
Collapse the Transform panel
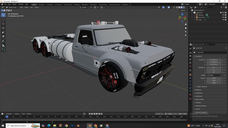[198, 56]
